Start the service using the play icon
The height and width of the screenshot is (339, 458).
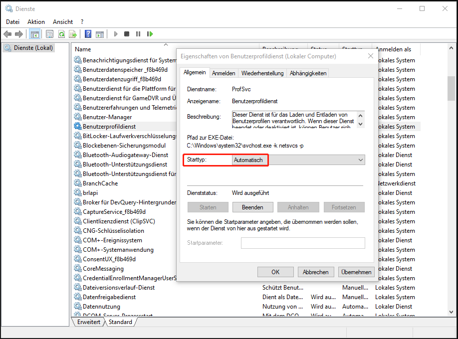(x=116, y=33)
